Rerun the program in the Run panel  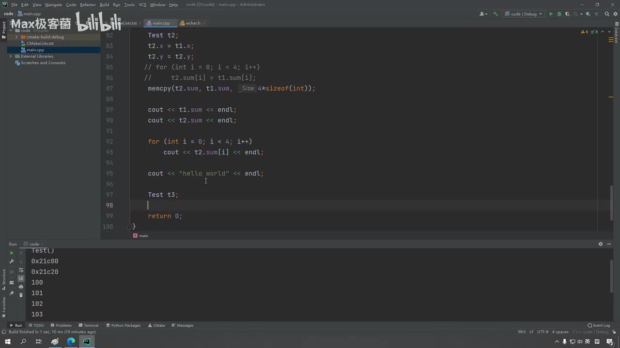point(12,253)
